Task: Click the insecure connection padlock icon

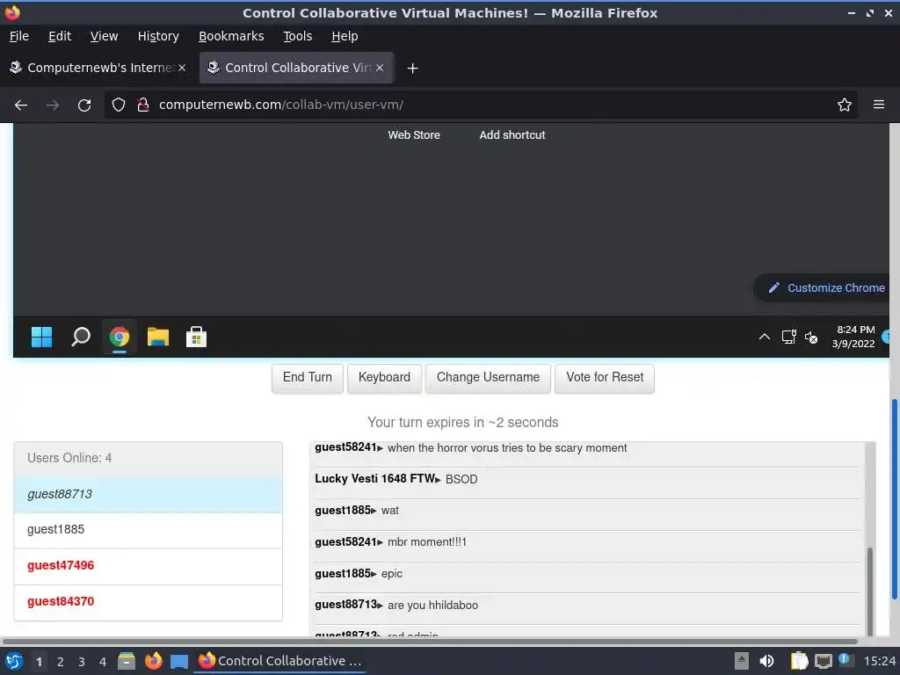Action: 143,105
